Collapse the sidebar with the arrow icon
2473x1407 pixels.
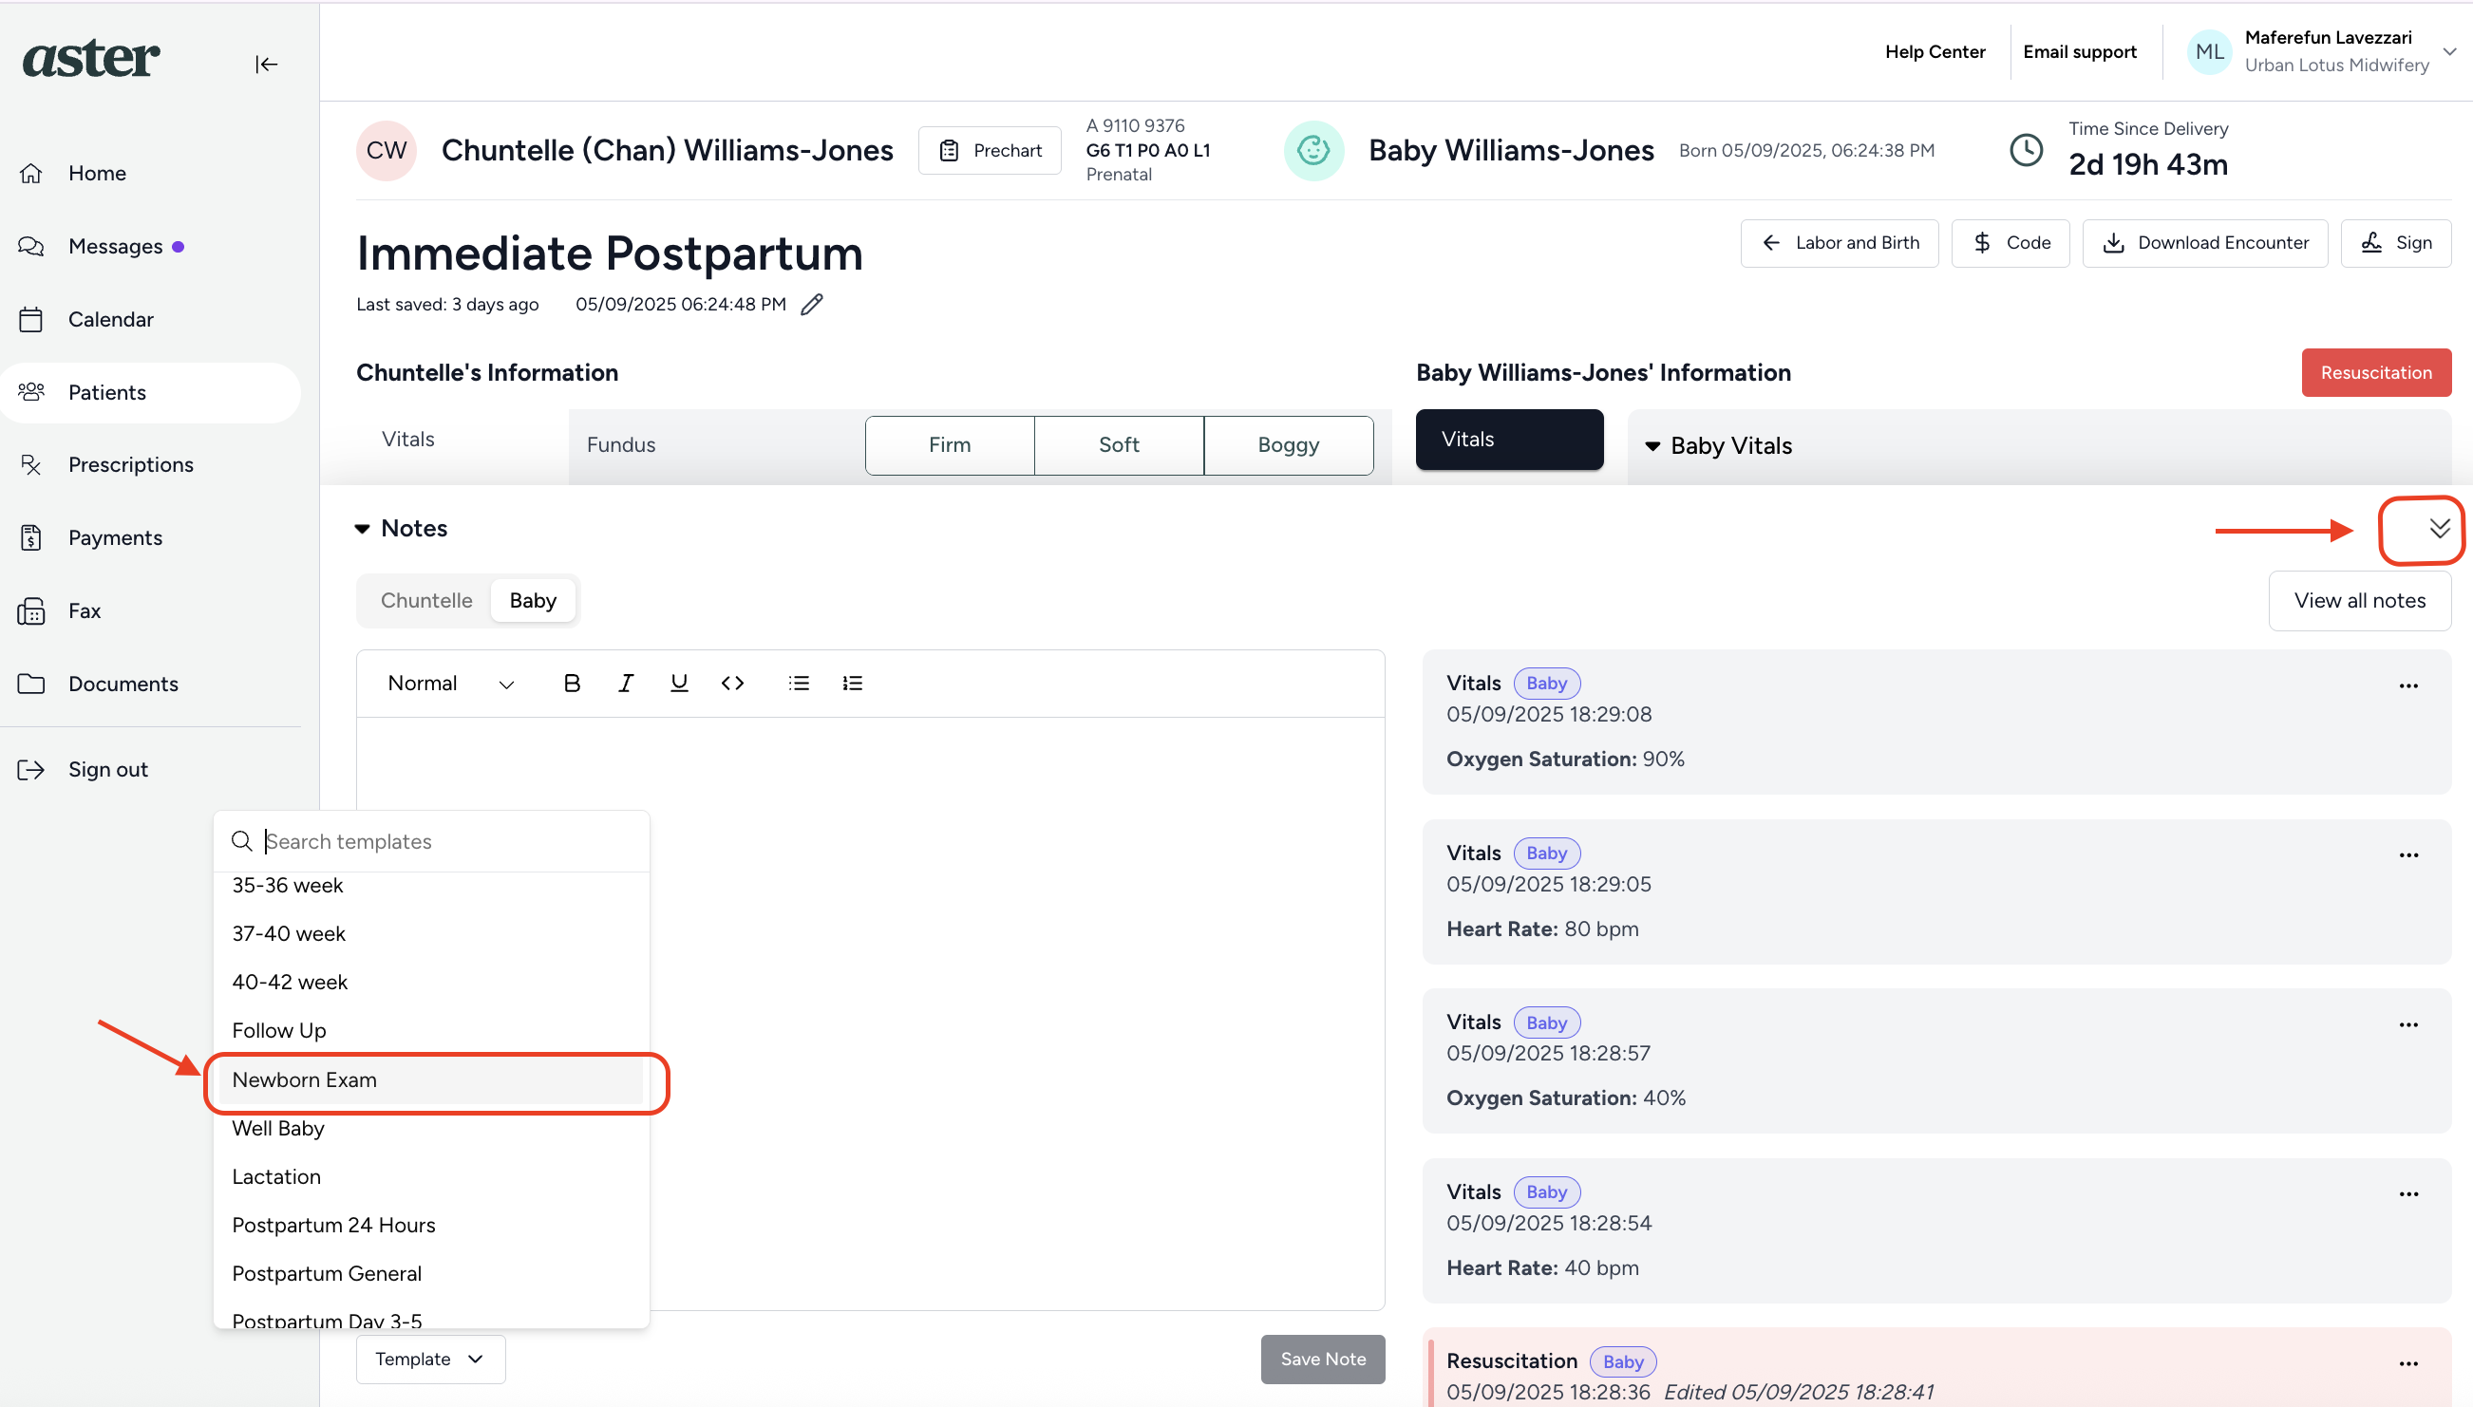[266, 64]
